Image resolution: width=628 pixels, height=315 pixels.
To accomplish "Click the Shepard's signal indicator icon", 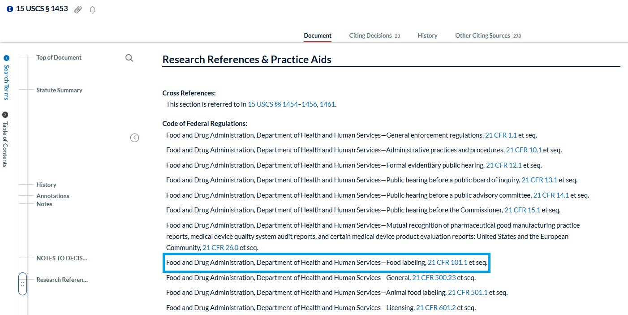I will (x=9, y=8).
